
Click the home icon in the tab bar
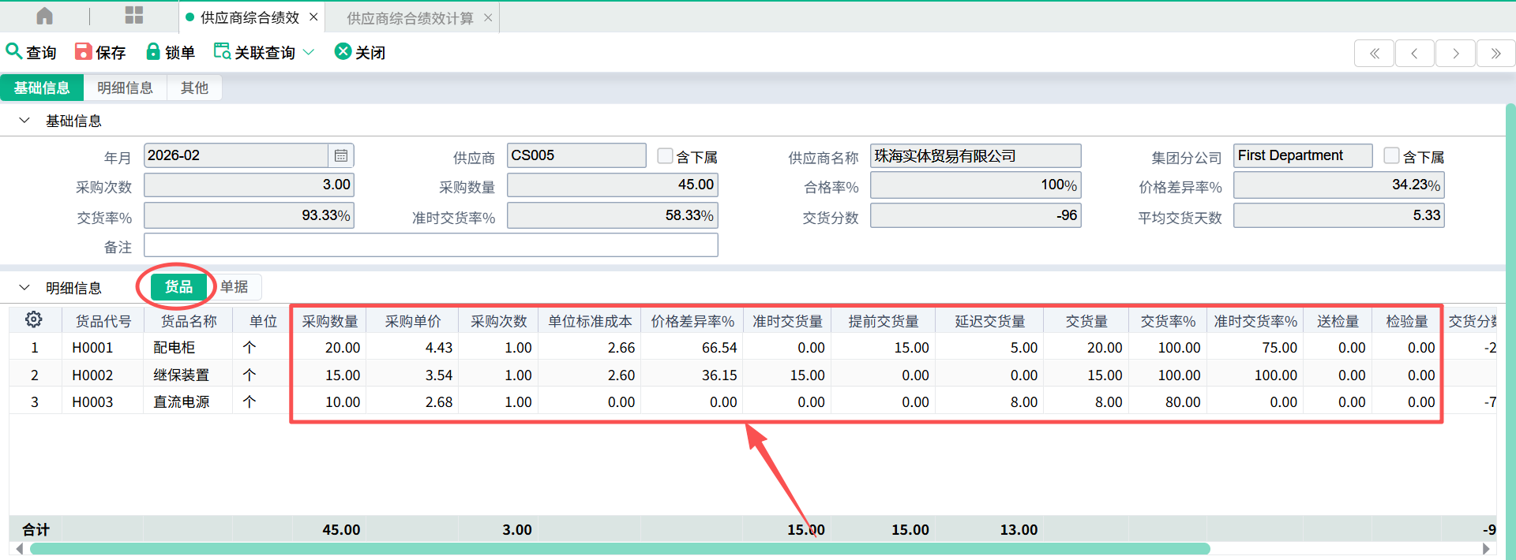[x=45, y=16]
